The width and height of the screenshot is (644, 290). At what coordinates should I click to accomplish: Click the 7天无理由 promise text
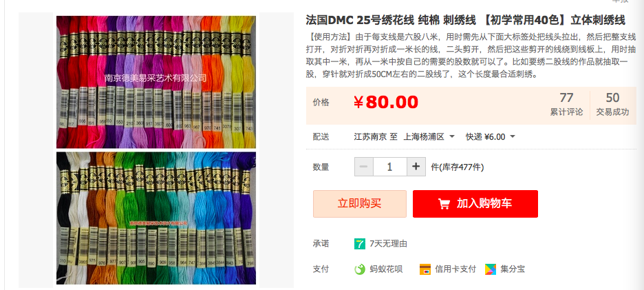[388, 244]
